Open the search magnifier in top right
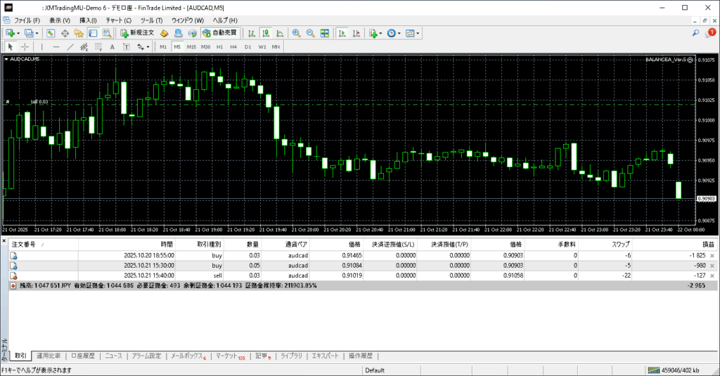This screenshot has width=720, height=376. pos(696,33)
